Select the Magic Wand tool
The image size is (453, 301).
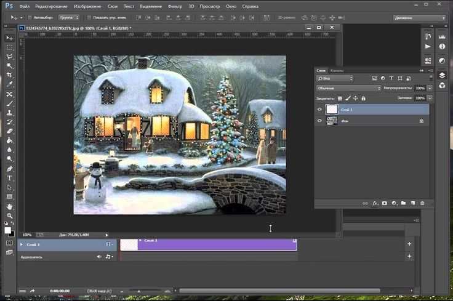point(9,66)
